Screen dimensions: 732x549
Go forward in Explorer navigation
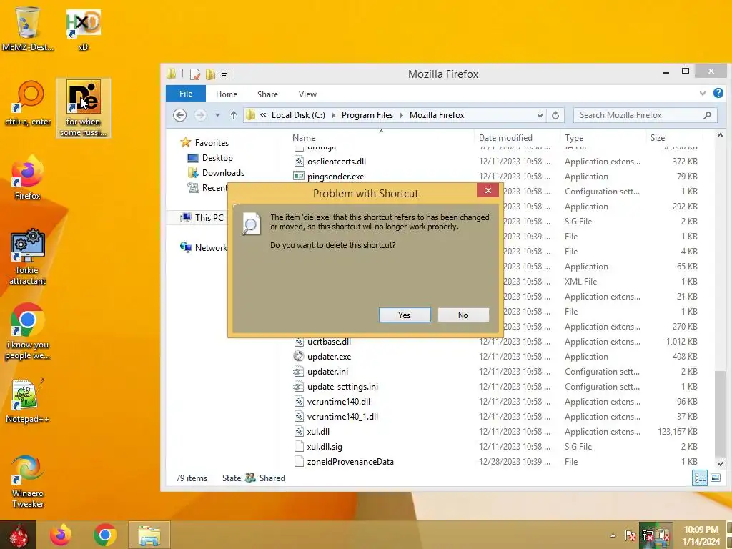[x=200, y=115]
